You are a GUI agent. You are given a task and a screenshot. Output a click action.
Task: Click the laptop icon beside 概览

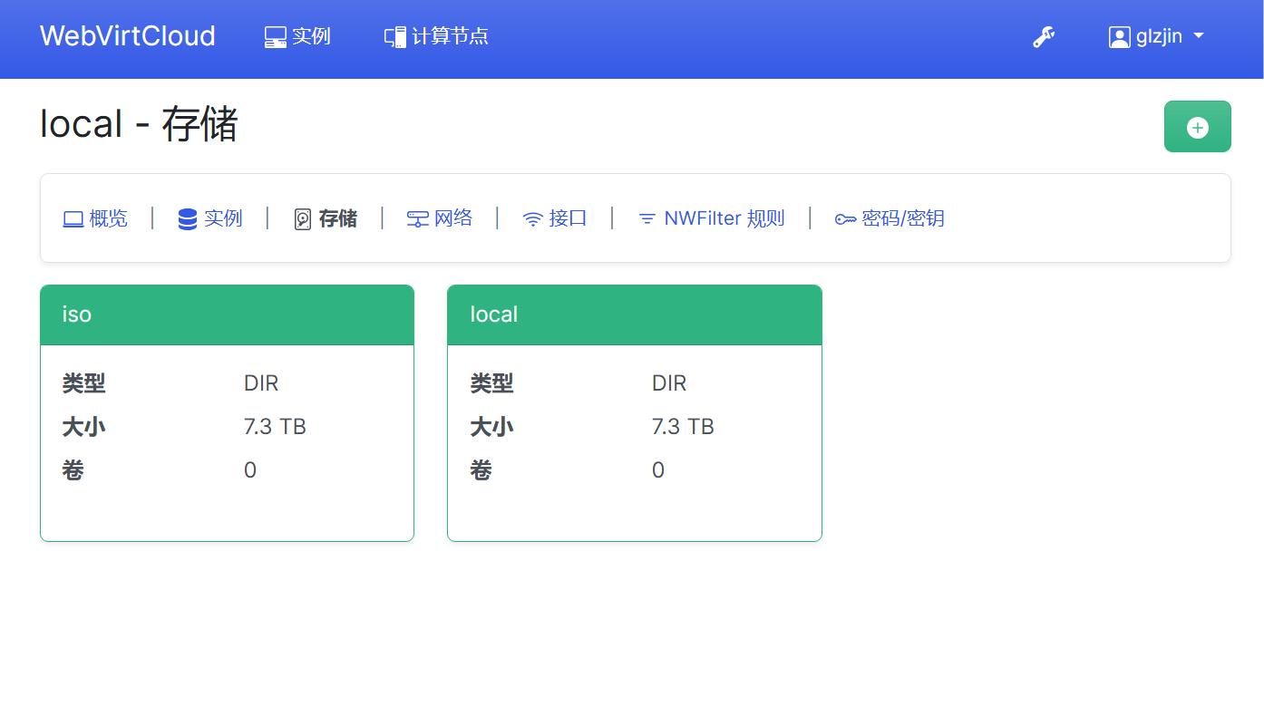coord(73,219)
